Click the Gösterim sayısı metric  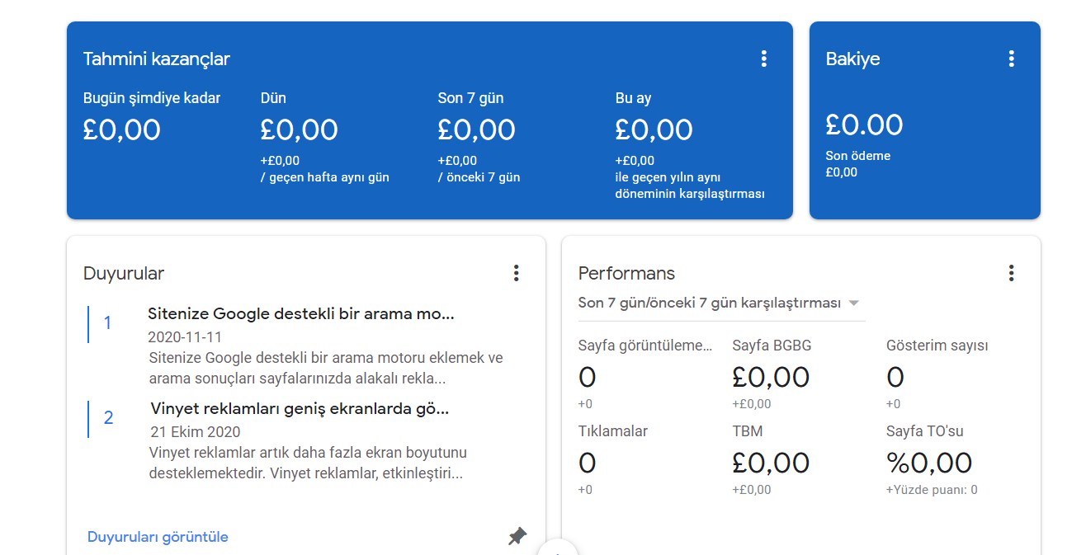click(x=937, y=346)
